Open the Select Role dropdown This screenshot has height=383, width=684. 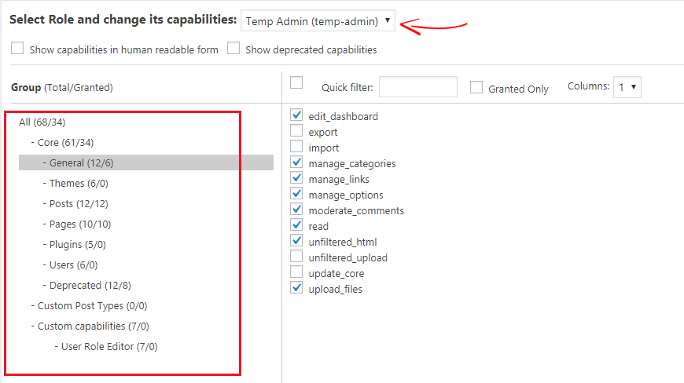[x=318, y=21]
